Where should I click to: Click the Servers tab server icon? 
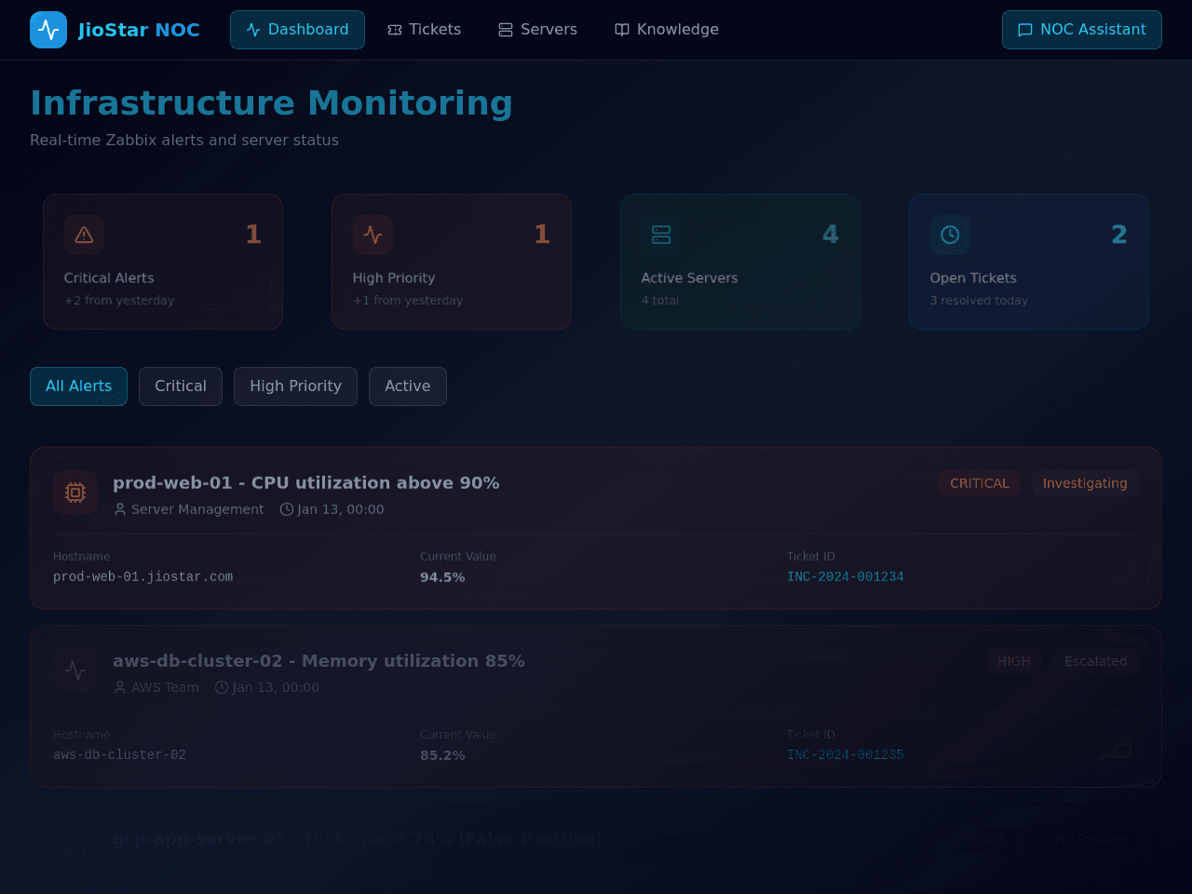[506, 30]
